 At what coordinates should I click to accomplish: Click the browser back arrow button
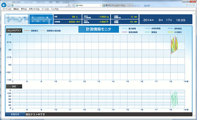point(4,5)
